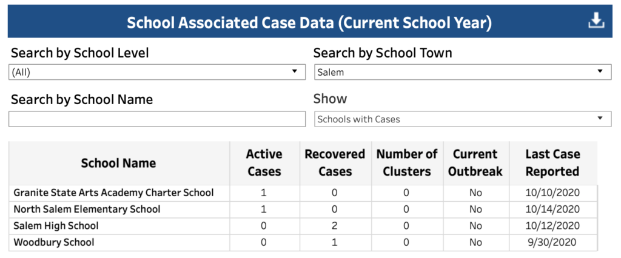Screen dimensions: 621x258
Task: Open the Search by School Level dropdown
Action: (x=157, y=72)
